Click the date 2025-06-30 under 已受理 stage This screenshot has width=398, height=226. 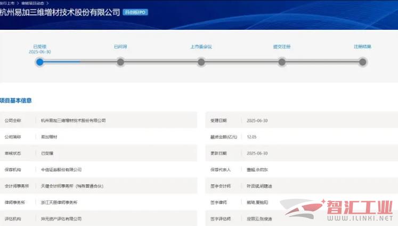(40, 52)
